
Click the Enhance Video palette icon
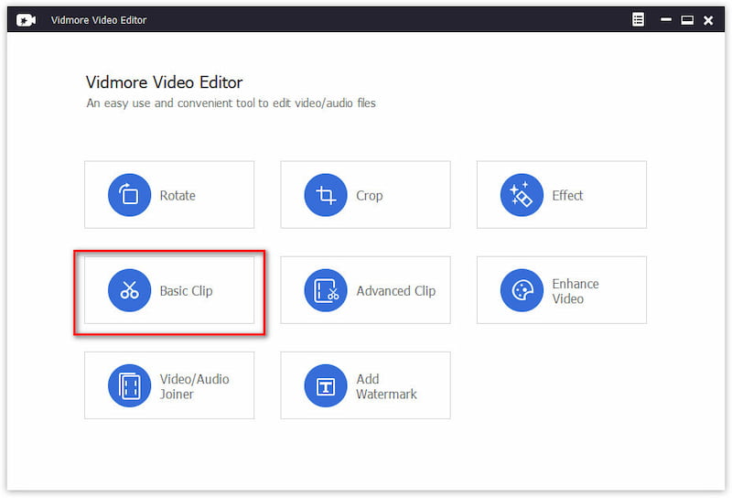522,290
